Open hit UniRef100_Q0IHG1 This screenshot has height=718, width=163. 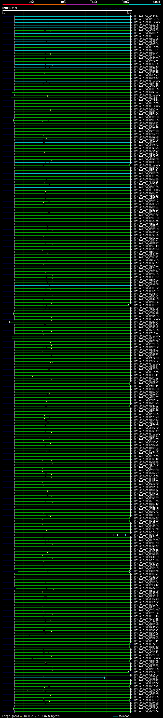146,50
